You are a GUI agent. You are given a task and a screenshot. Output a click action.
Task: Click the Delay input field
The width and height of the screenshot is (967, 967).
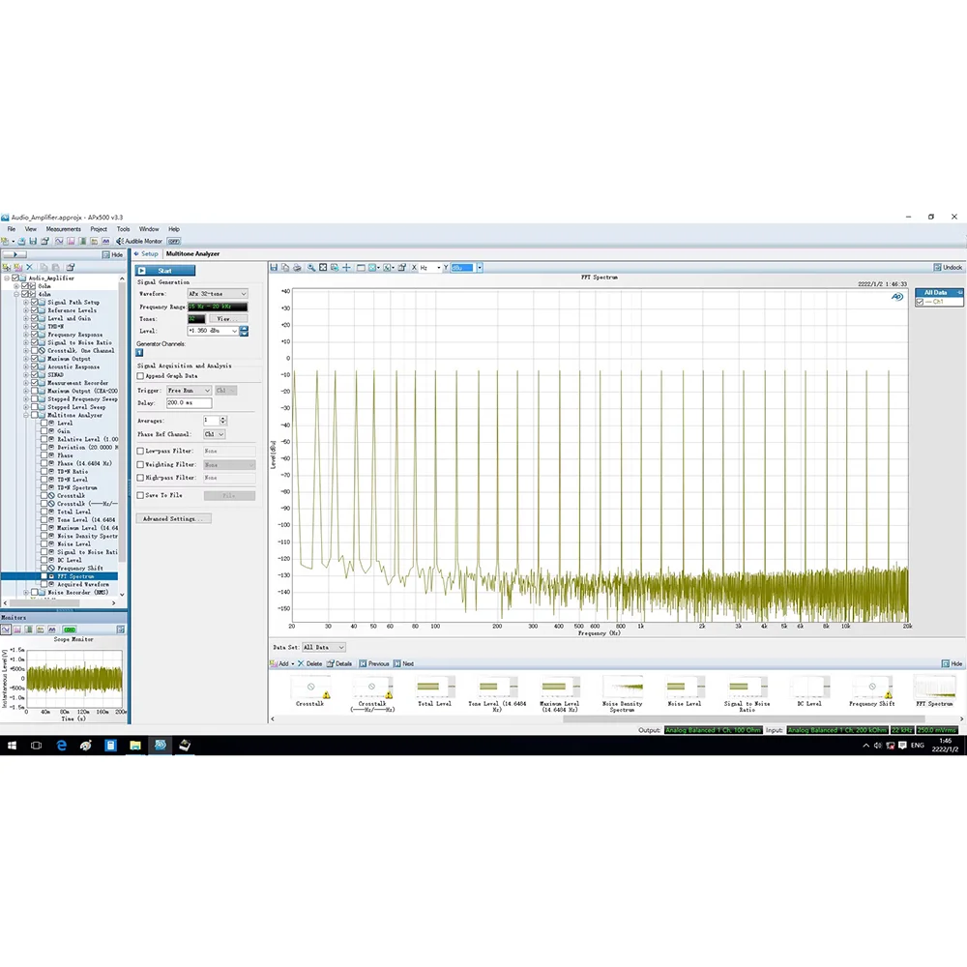188,403
